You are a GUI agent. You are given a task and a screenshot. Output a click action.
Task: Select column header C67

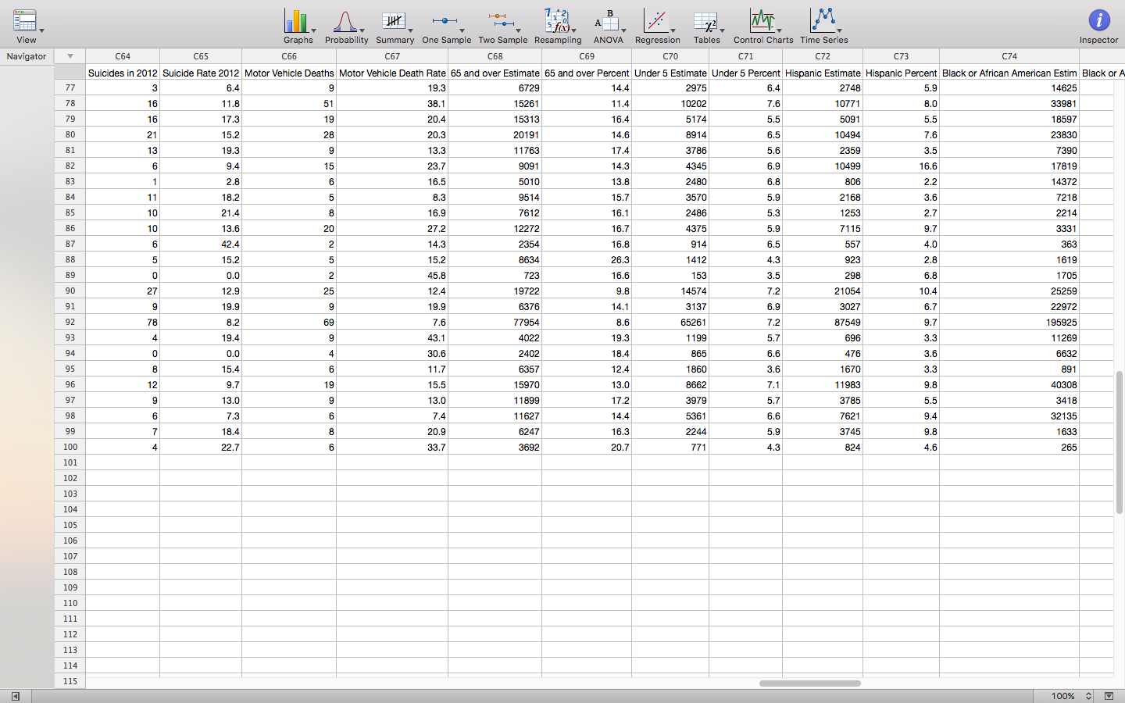pyautogui.click(x=392, y=56)
